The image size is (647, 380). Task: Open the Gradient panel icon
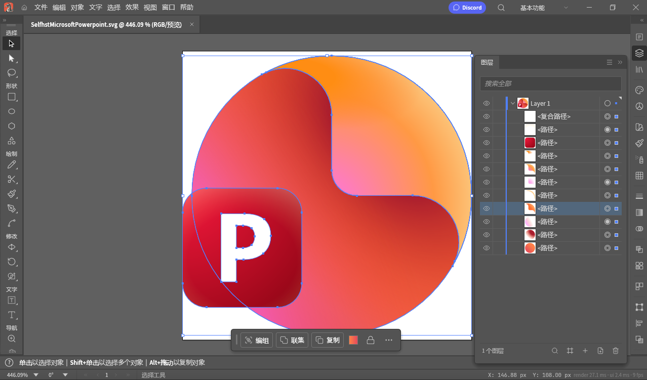tap(639, 213)
